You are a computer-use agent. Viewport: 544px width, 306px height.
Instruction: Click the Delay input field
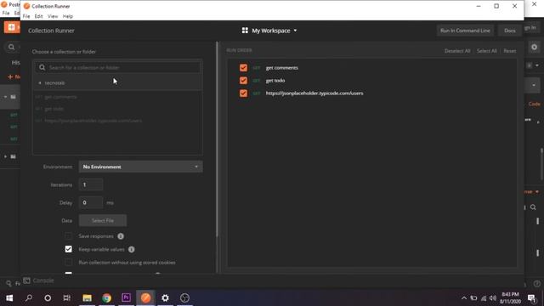[x=91, y=202]
